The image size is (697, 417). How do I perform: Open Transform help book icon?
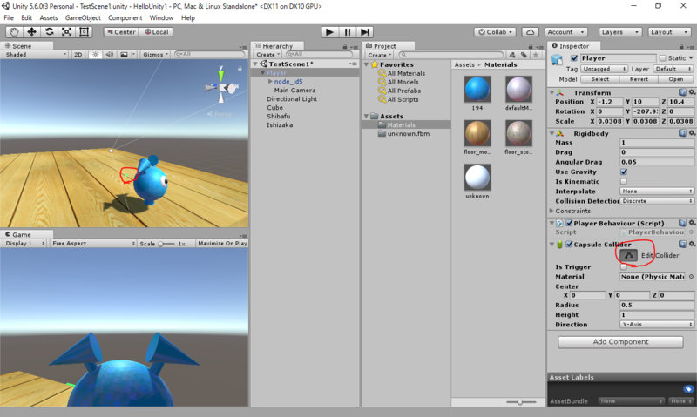click(682, 92)
